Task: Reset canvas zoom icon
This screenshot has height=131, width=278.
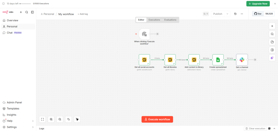Action: 68,119
